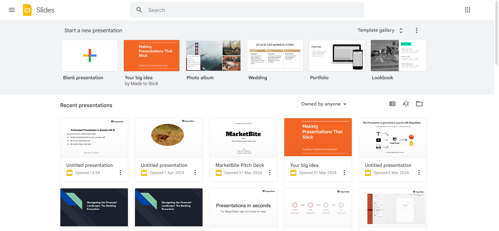The width and height of the screenshot is (499, 231).
Task: Open the main menu hamburger icon
Action: pyautogui.click(x=12, y=10)
